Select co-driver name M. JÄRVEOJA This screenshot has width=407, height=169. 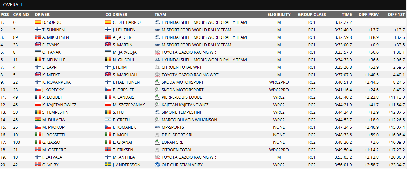click(125, 52)
